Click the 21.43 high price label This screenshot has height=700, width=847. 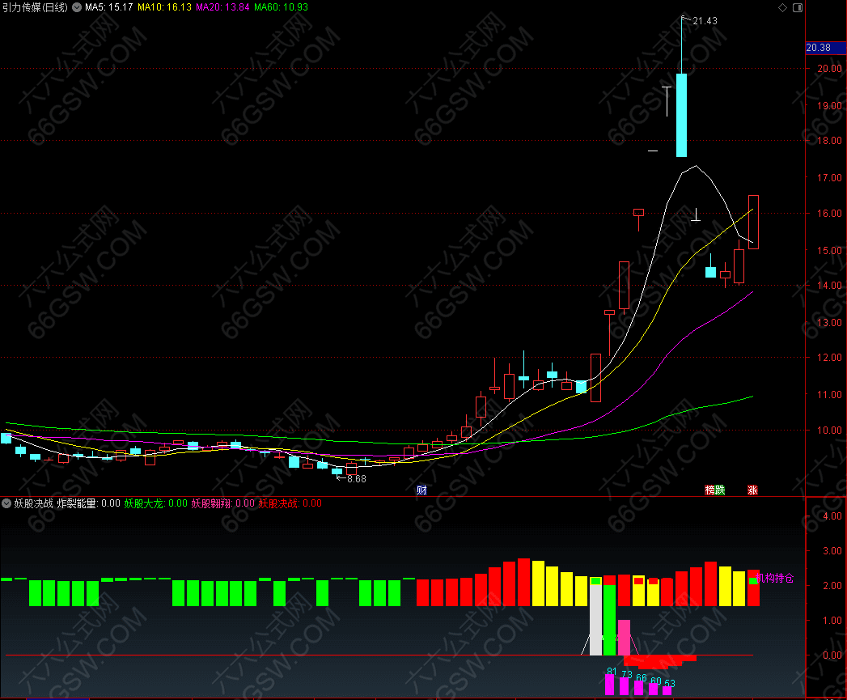pyautogui.click(x=705, y=21)
